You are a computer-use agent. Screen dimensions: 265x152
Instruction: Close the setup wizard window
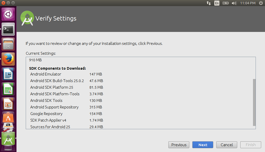(x=3, y=3)
